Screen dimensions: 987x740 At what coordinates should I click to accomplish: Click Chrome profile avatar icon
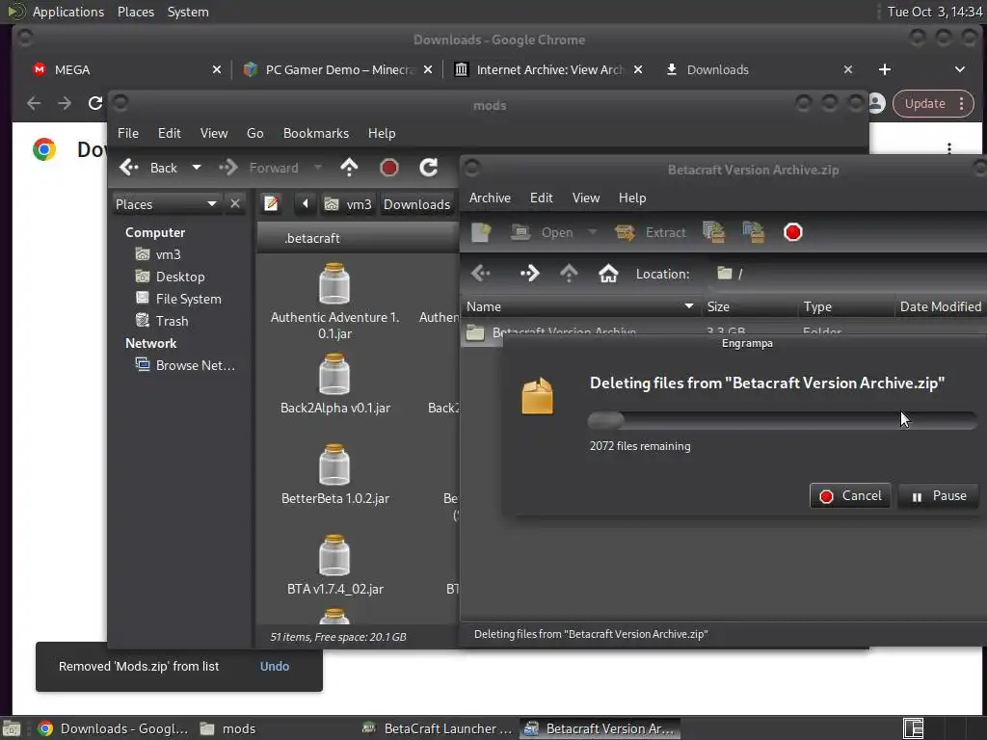coord(877,104)
